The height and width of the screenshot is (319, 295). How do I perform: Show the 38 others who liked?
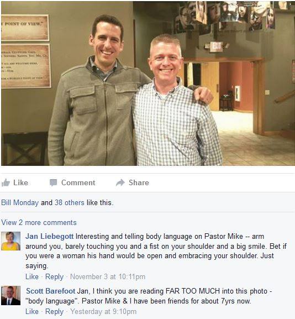point(70,203)
